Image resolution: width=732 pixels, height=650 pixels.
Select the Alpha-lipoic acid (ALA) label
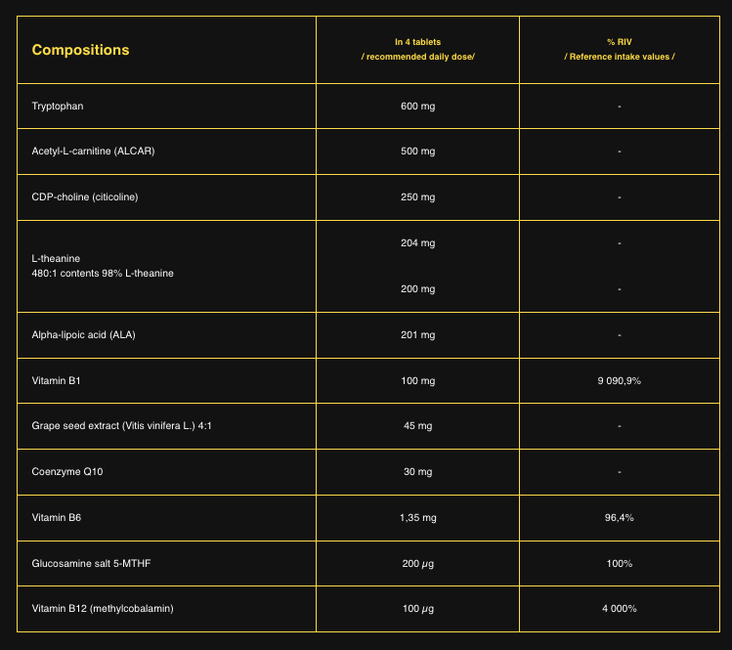tap(84, 335)
